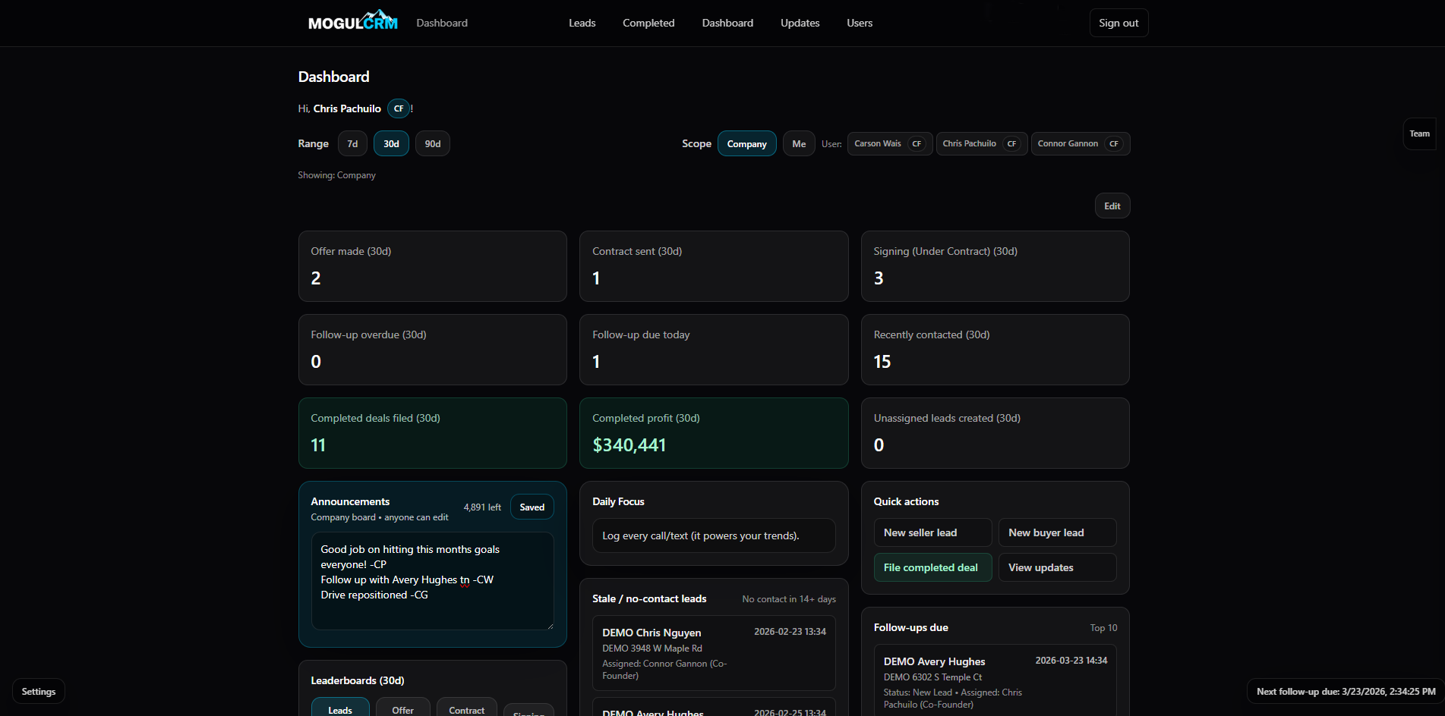Viewport: 1445px width, 716px height.
Task: Open the Team panel on the right edge
Action: (1419, 133)
